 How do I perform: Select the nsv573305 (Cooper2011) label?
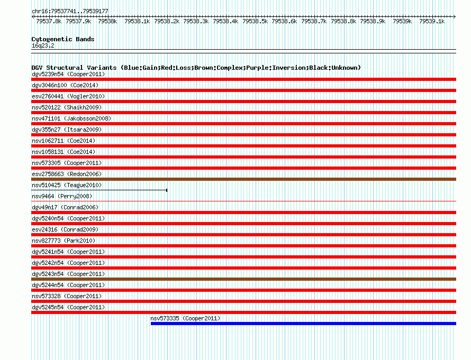tap(67, 163)
